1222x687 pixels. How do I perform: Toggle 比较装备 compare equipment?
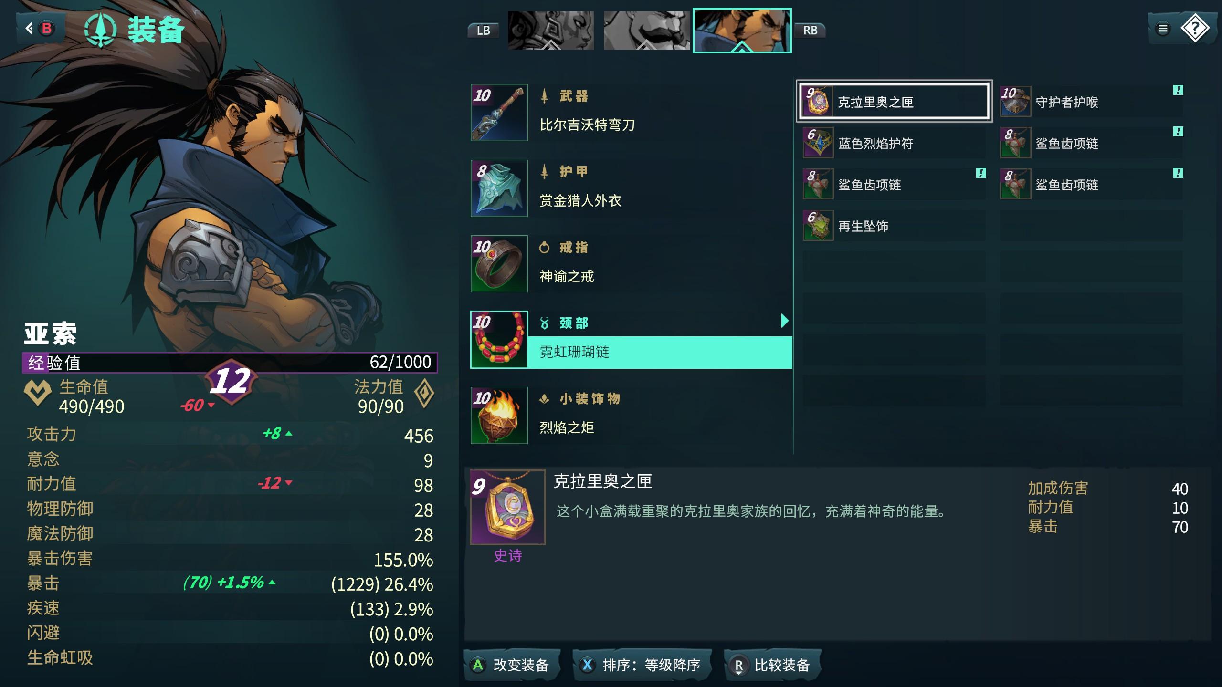point(772,665)
